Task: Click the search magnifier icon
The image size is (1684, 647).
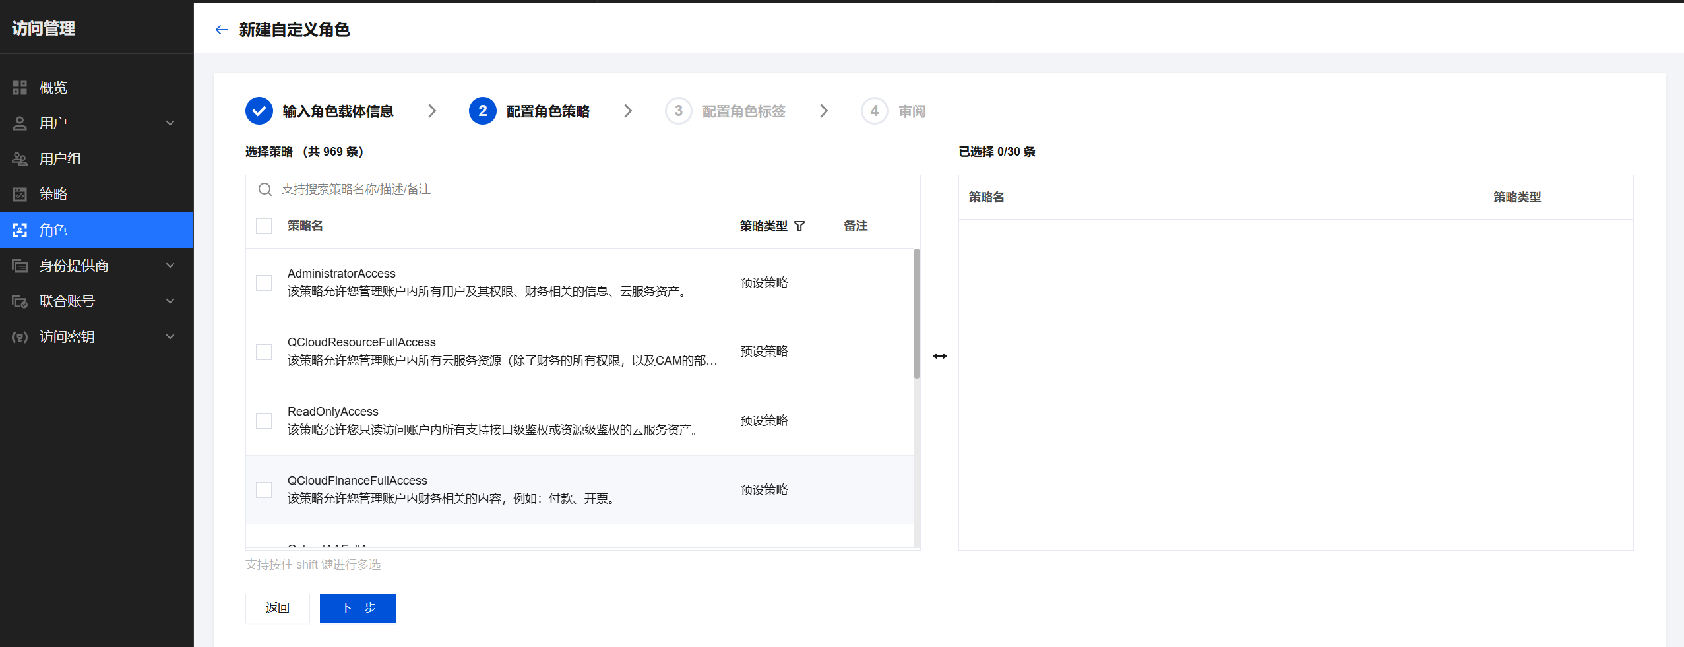Action: [x=265, y=190]
